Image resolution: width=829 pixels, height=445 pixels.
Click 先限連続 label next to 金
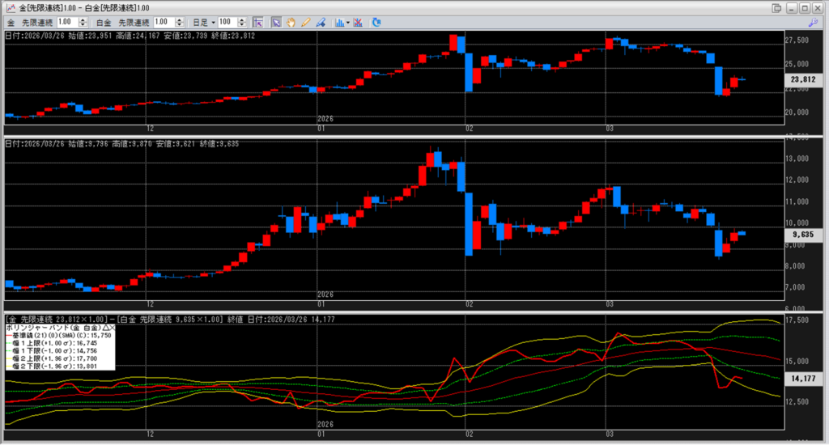[37, 23]
